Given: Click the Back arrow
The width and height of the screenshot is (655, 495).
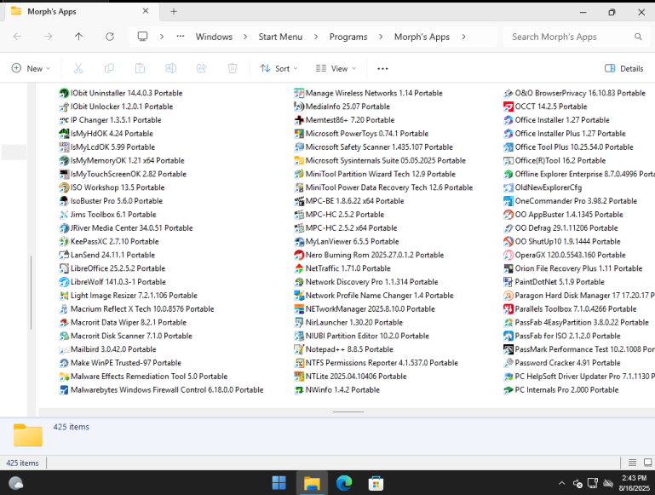Looking at the screenshot, I should point(18,37).
